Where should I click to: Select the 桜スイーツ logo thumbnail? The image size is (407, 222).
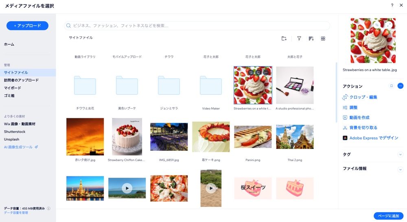coord(253,188)
